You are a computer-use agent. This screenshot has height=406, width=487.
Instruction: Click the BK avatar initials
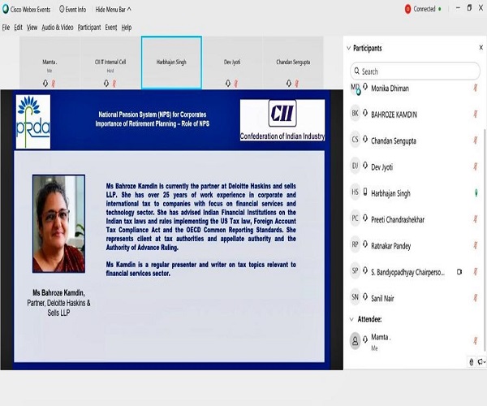pyautogui.click(x=355, y=114)
